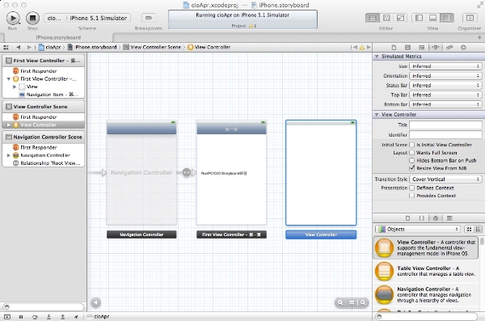485x321 pixels.
Task: Switch the object library to icon view
Action: tap(469, 229)
